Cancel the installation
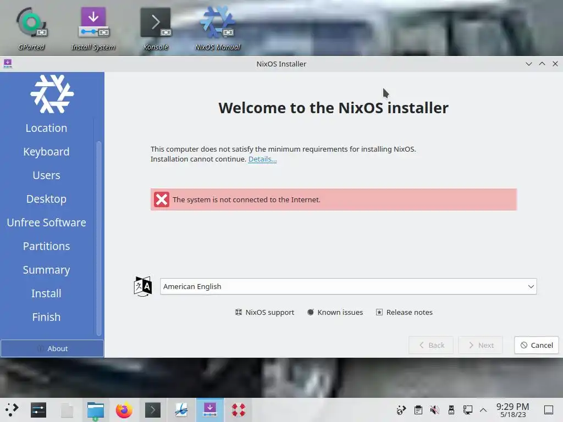 coord(537,345)
